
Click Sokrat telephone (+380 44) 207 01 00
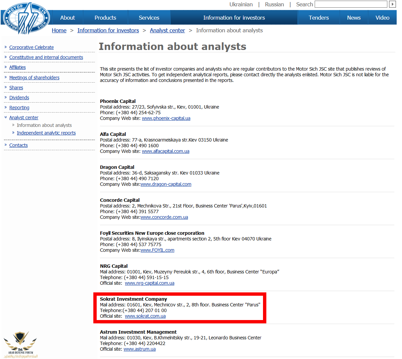tap(133, 310)
